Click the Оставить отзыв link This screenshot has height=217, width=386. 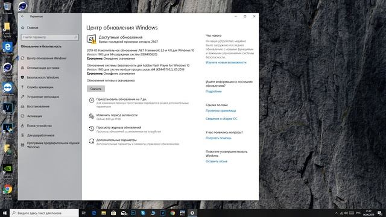[x=217, y=162]
